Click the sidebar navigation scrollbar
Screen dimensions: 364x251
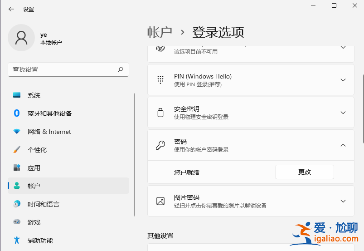tap(134, 155)
